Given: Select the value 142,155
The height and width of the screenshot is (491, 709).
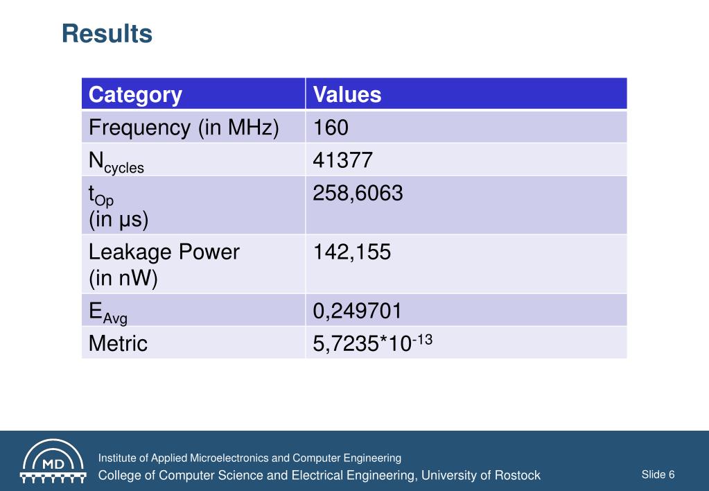Looking at the screenshot, I should pyautogui.click(x=352, y=252).
